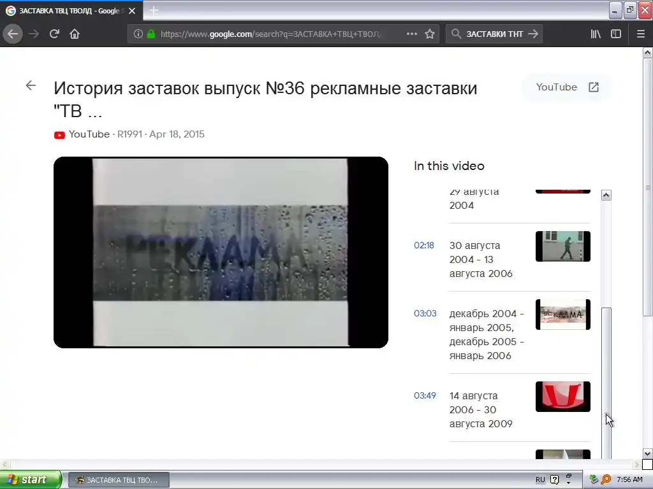
Task: Click the In this video heading
Action: point(449,166)
